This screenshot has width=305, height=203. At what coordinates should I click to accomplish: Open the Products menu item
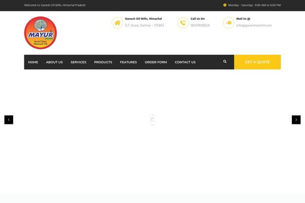[x=103, y=62]
